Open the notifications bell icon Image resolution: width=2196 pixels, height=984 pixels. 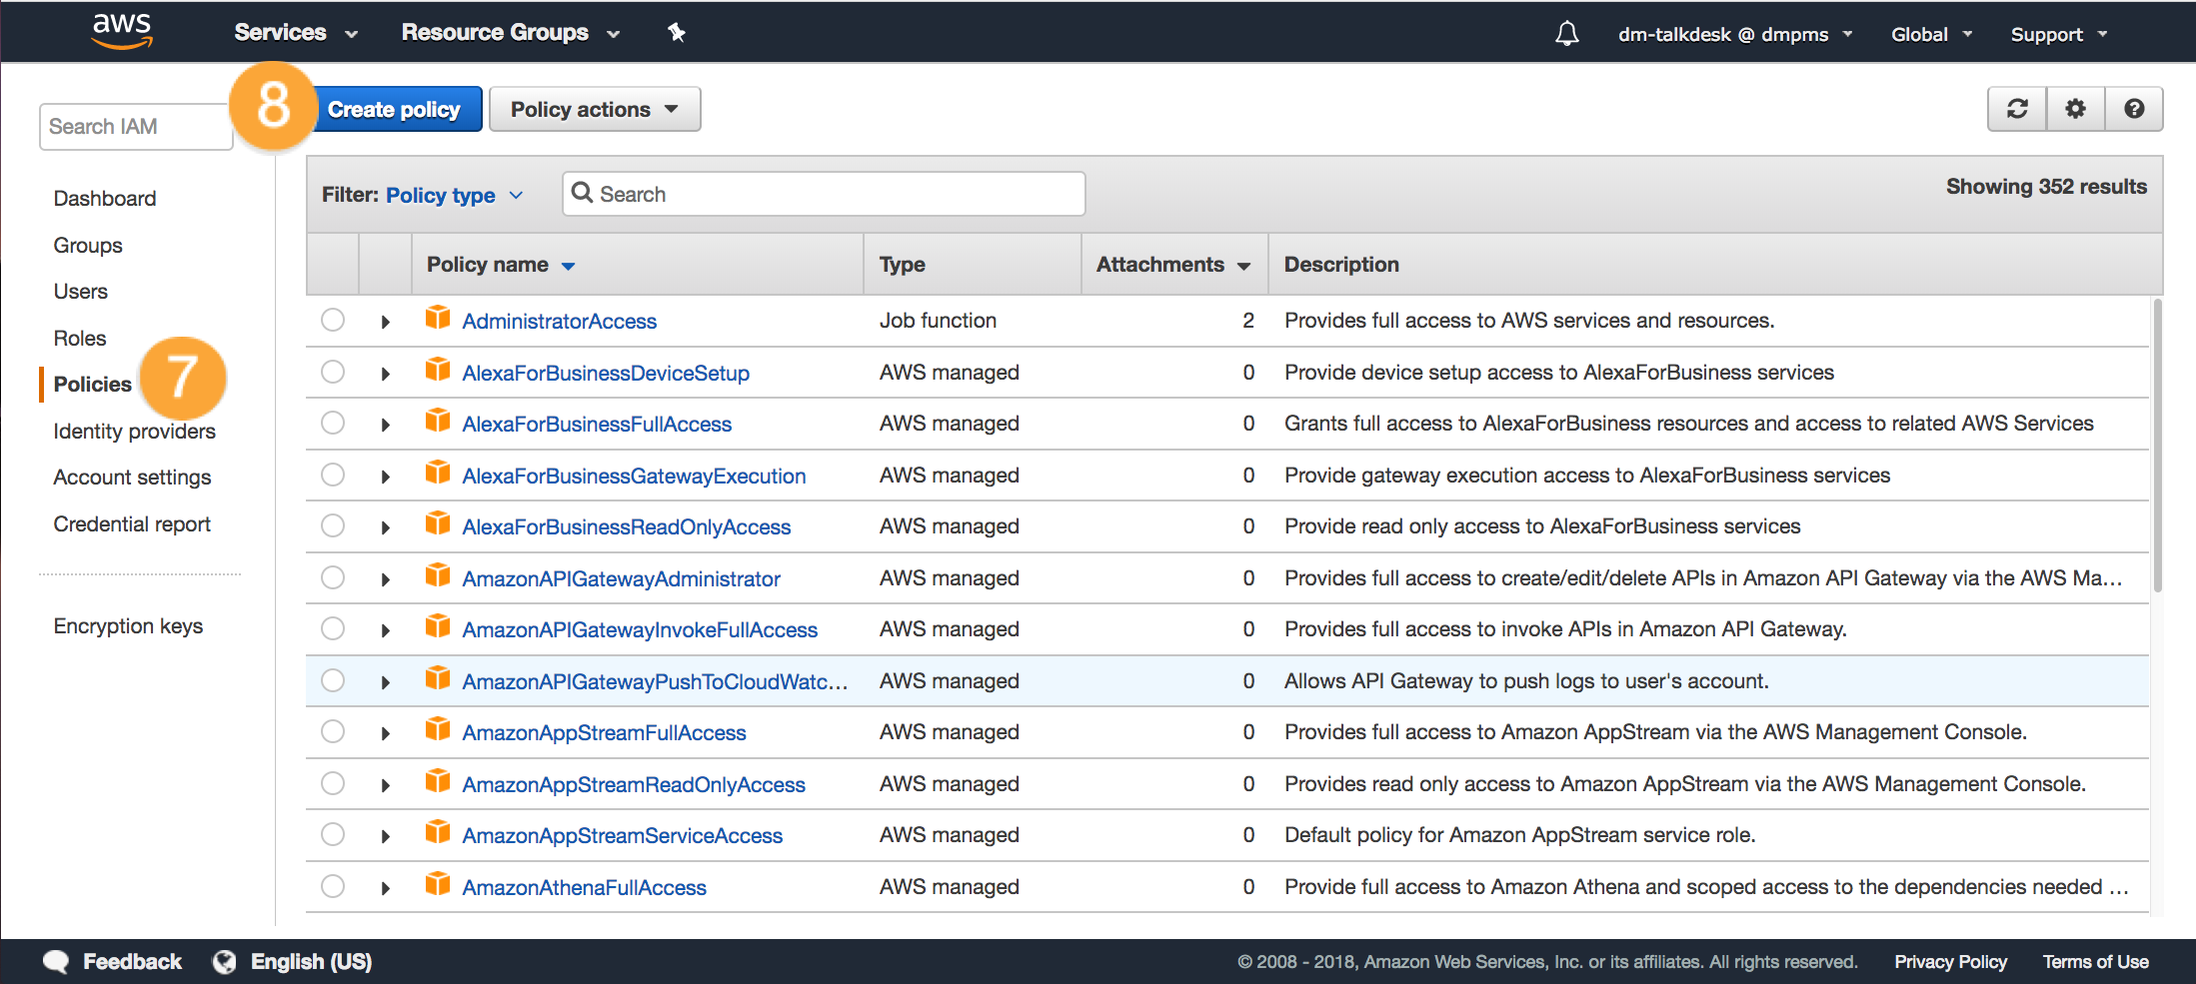1567,34
